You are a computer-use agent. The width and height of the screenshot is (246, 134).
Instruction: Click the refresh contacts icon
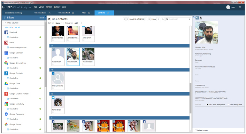pyautogui.click(x=49, y=19)
